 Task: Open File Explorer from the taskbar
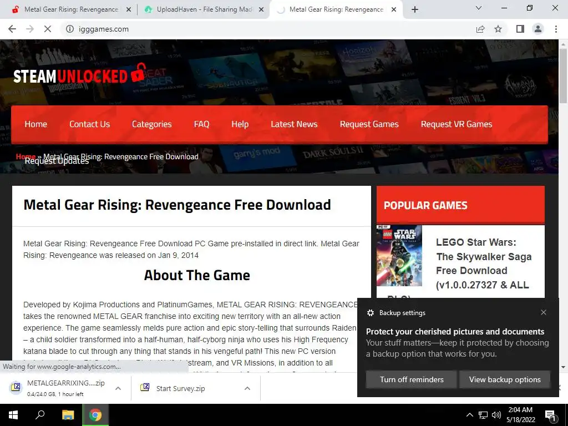click(x=68, y=415)
